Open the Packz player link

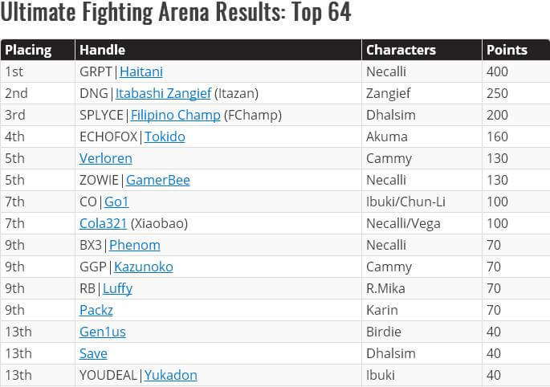[x=96, y=310]
